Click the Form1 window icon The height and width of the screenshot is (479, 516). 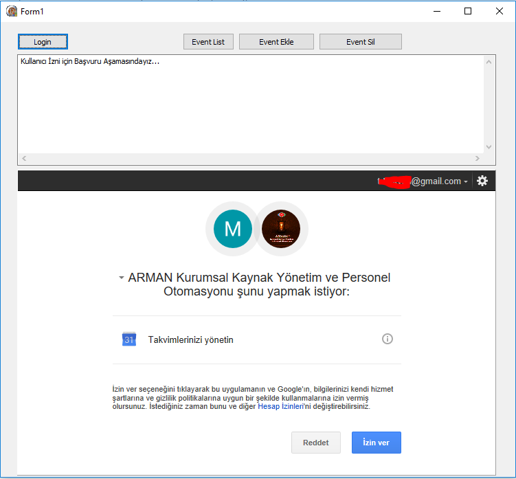[x=12, y=11]
